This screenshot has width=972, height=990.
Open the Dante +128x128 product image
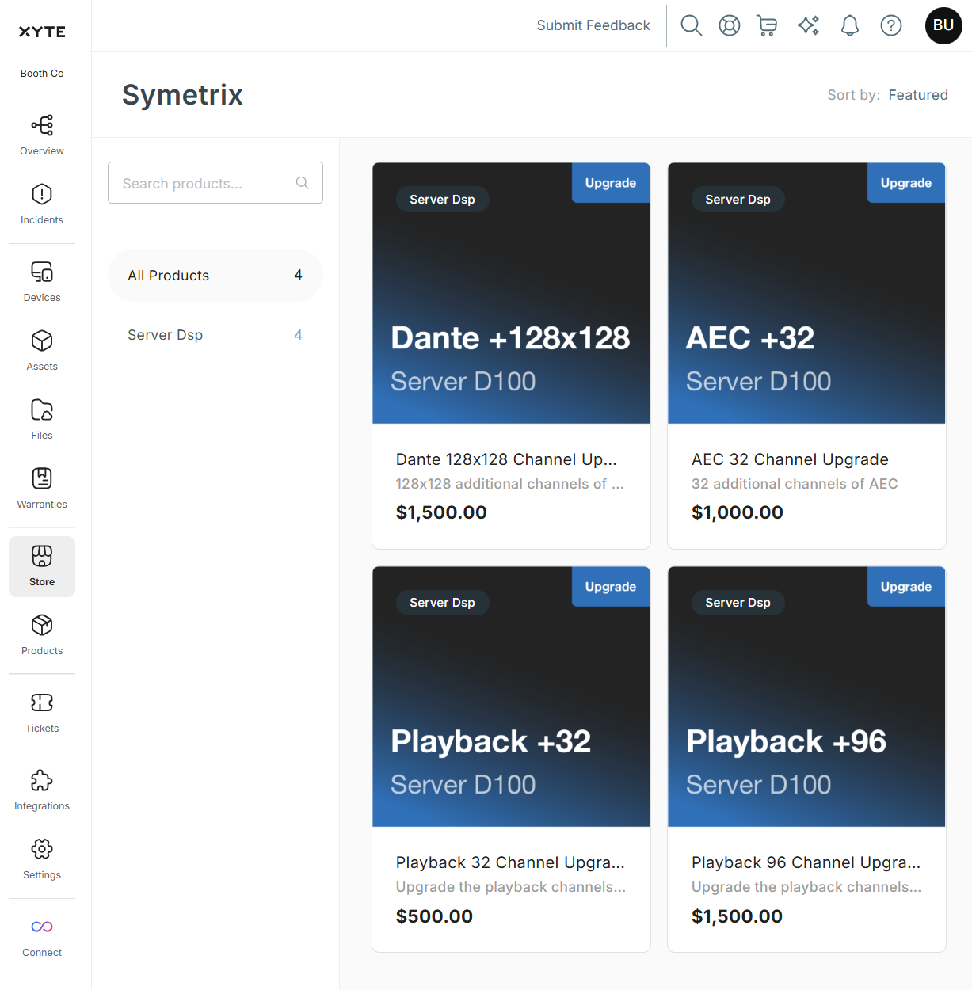click(511, 293)
